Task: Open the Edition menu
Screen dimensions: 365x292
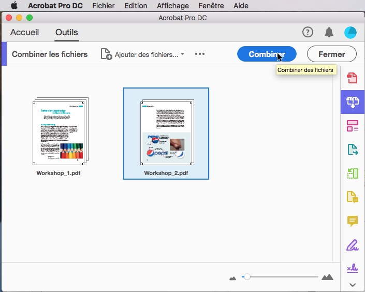Action: [136, 6]
